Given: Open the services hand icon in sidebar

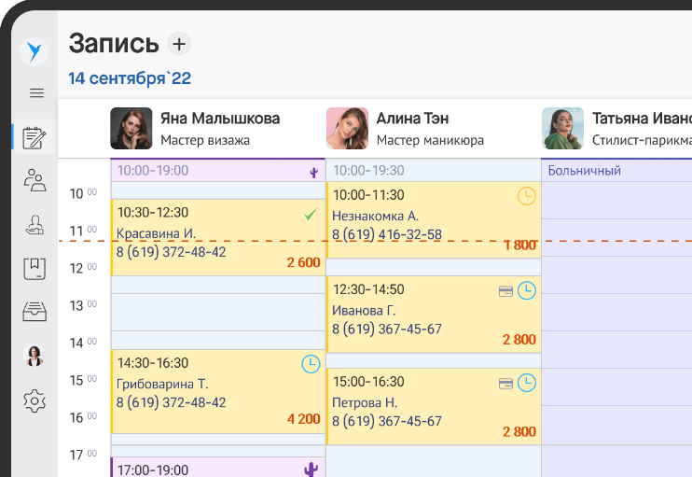Looking at the screenshot, I should tap(35, 224).
